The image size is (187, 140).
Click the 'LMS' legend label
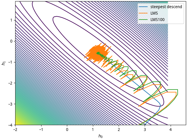tap(154, 13)
